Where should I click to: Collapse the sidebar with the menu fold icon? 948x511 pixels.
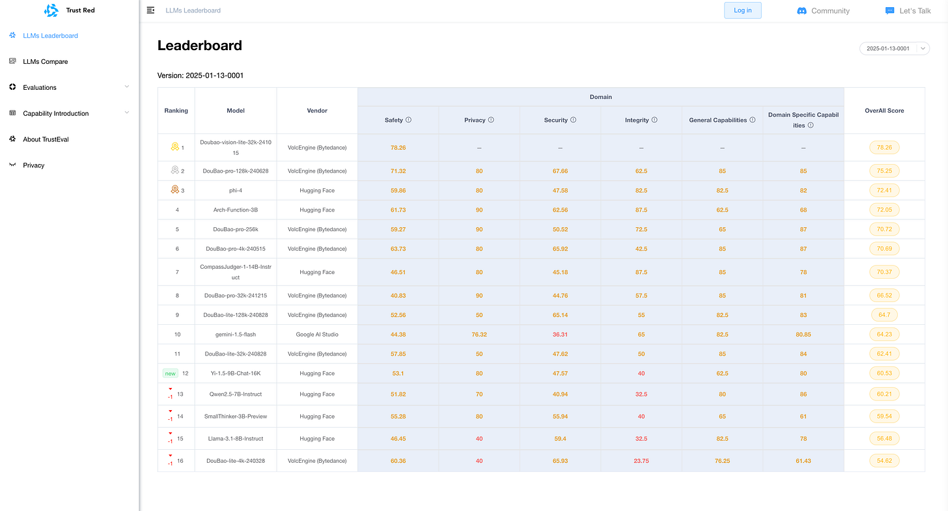[150, 10]
